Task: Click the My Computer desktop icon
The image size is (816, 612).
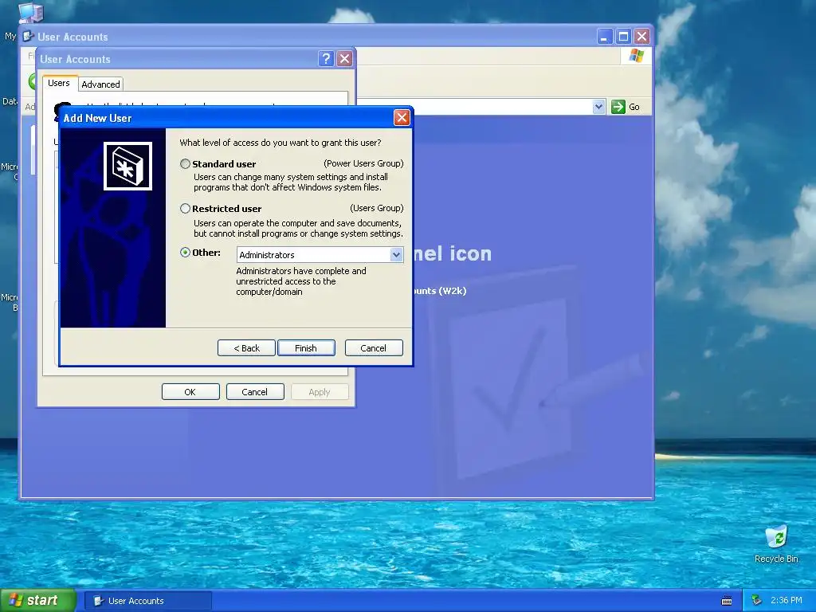Action: click(x=30, y=13)
